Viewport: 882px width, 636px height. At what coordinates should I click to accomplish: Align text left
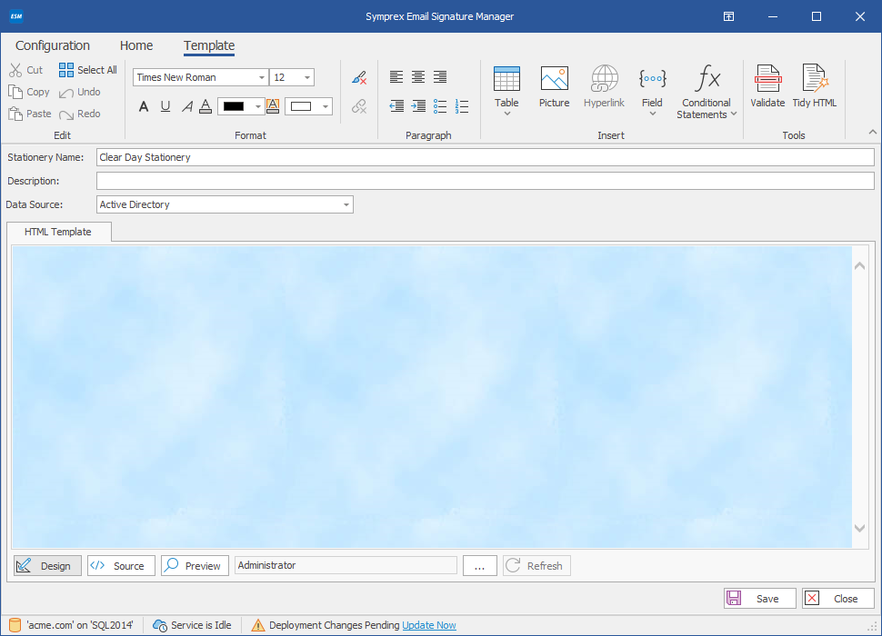(x=396, y=77)
